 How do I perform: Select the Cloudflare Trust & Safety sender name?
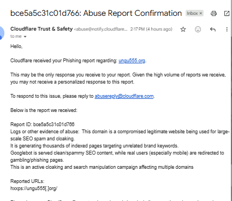pos(41,29)
